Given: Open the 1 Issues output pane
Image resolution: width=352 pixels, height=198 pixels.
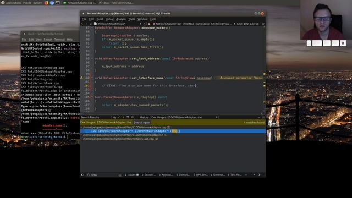Looking at the screenshot, I should click(131, 175).
